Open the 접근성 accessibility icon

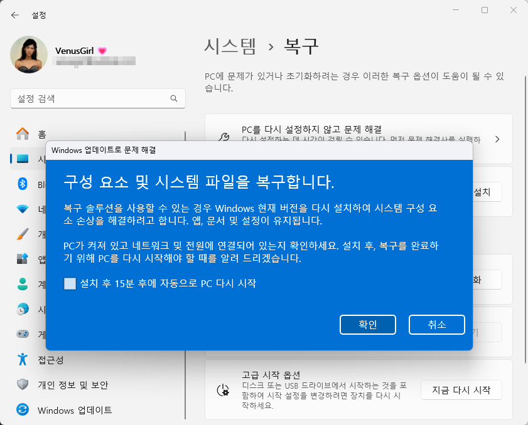click(23, 359)
